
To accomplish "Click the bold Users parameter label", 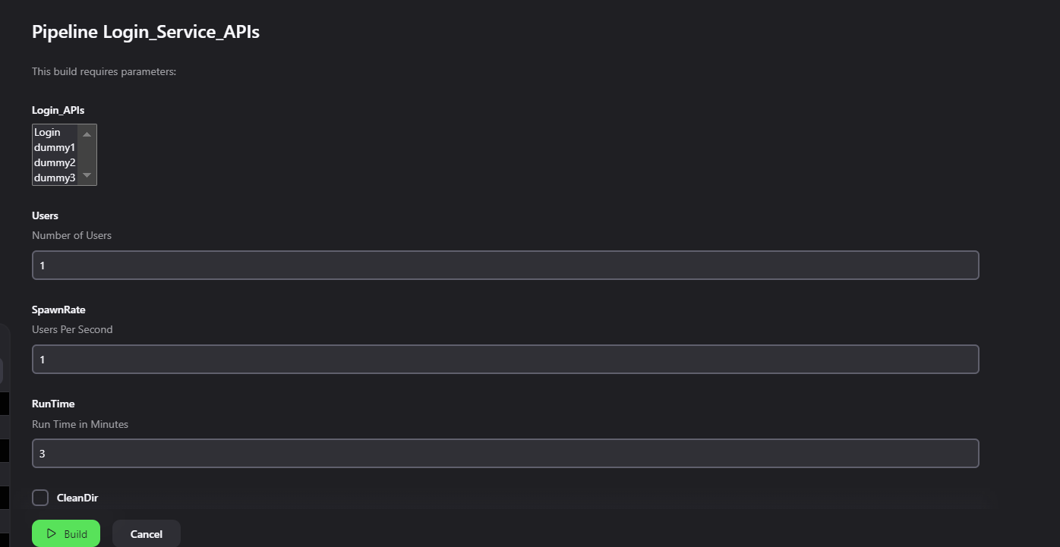I will (x=45, y=215).
